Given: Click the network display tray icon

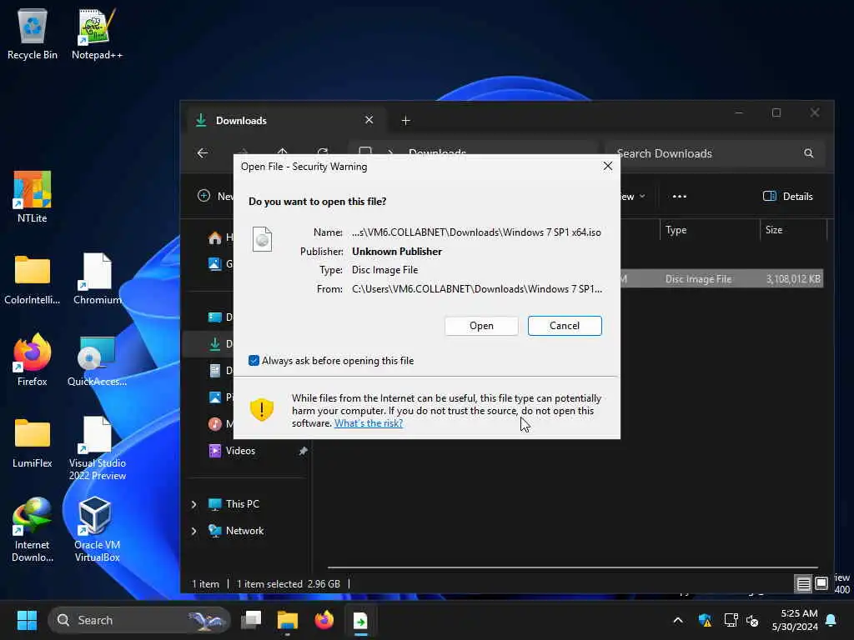Looking at the screenshot, I should coord(731,620).
